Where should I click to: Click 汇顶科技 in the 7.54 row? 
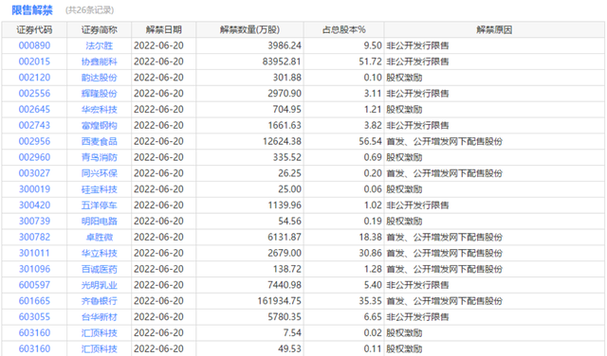point(99,333)
